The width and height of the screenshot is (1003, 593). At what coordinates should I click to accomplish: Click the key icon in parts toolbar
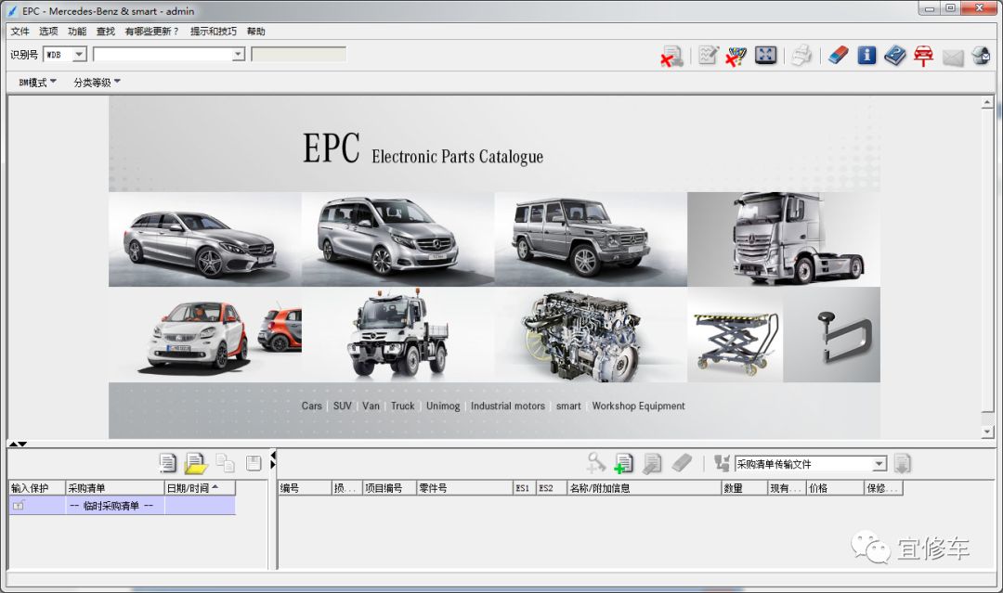click(595, 463)
